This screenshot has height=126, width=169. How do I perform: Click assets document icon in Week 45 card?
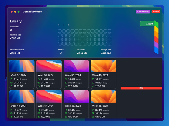point(93,110)
